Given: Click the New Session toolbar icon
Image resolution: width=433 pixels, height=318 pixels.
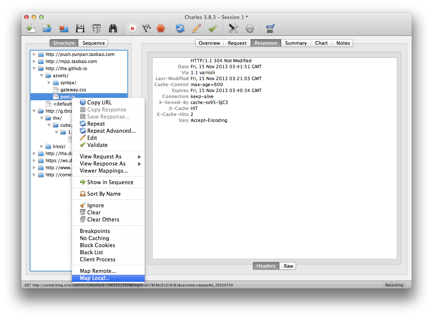Looking at the screenshot, I should tap(31, 28).
